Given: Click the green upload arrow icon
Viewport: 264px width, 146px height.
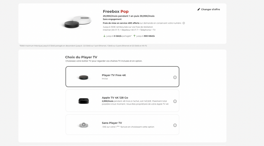Looking at the screenshot, I should [x=135, y=36].
